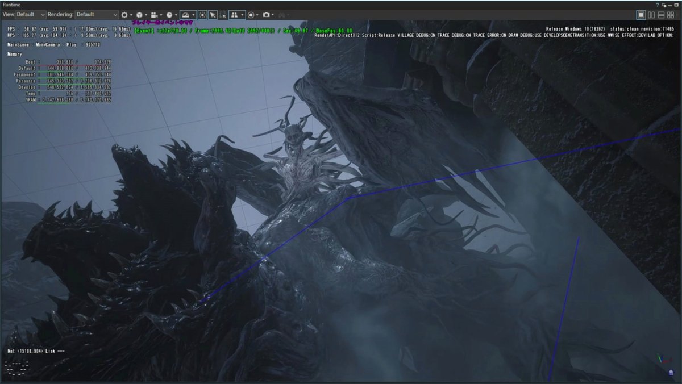Open the View mode dropdown

[31, 14]
